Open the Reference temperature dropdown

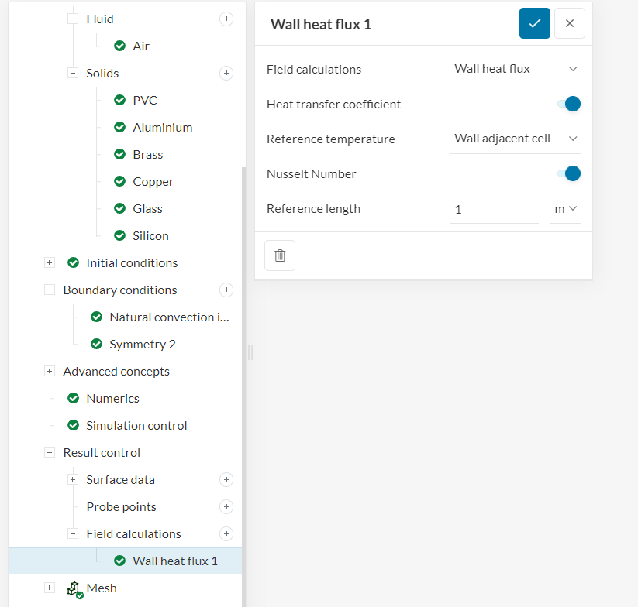516,139
